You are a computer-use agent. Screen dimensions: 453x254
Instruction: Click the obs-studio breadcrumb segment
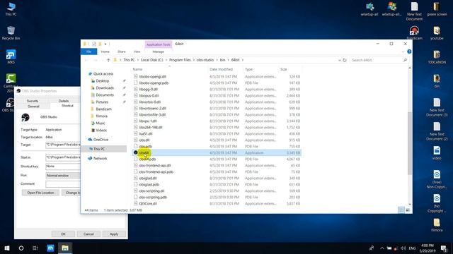coord(205,60)
